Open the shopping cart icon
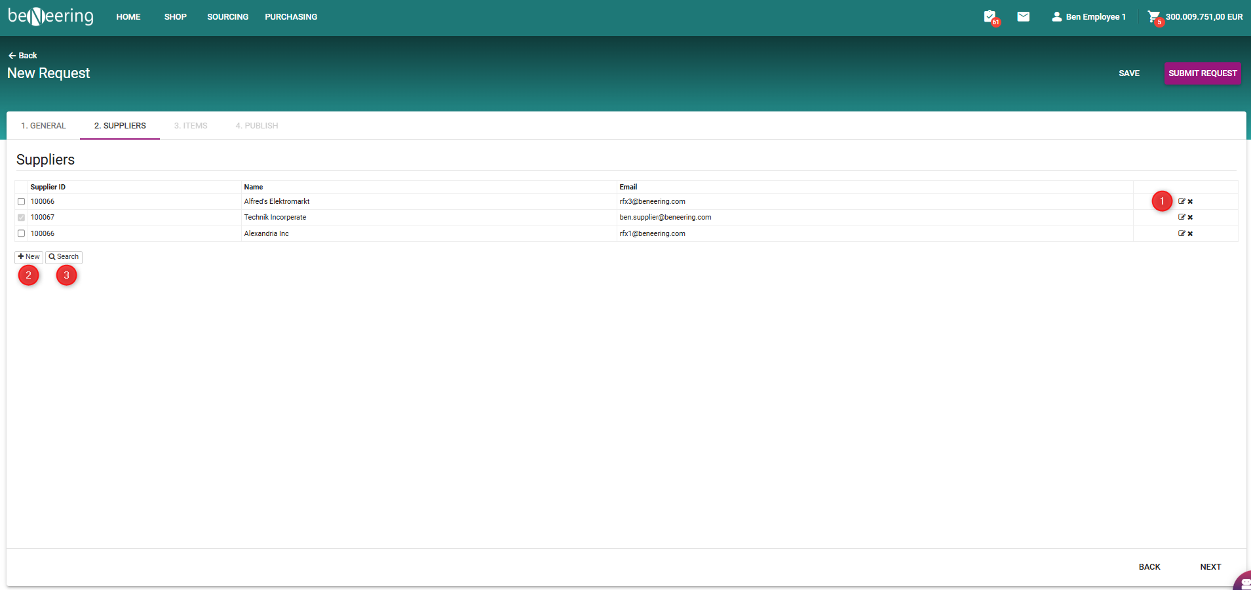 click(1153, 16)
